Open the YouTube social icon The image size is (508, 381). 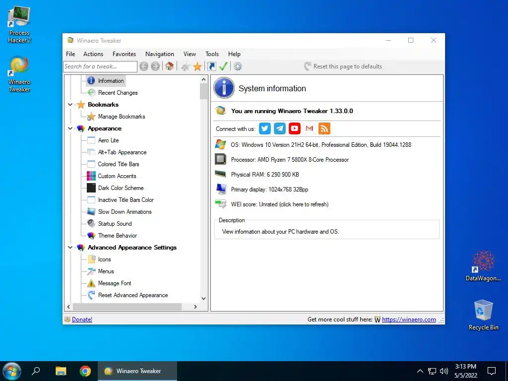tap(295, 128)
